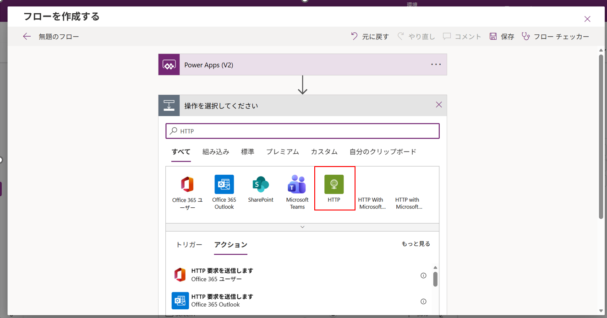Switch to the すべて tab
607x318 pixels.
tap(181, 152)
